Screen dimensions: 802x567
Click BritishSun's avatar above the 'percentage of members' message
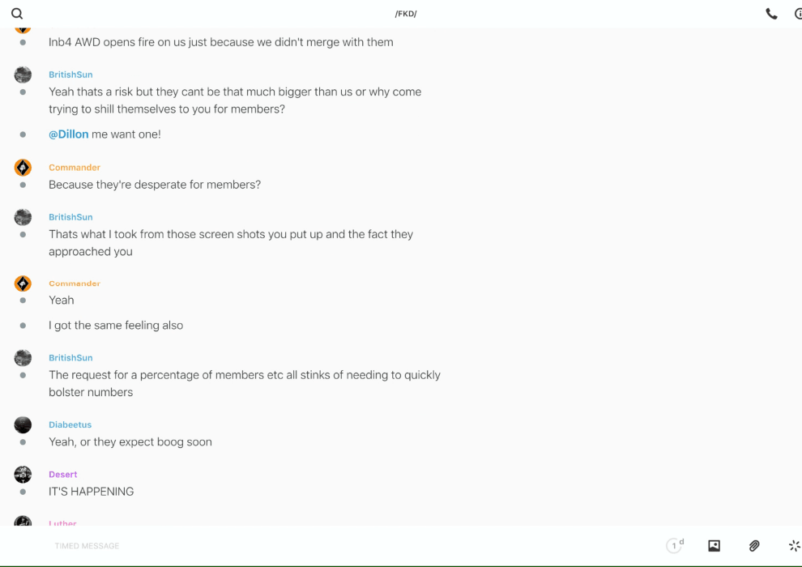[23, 358]
